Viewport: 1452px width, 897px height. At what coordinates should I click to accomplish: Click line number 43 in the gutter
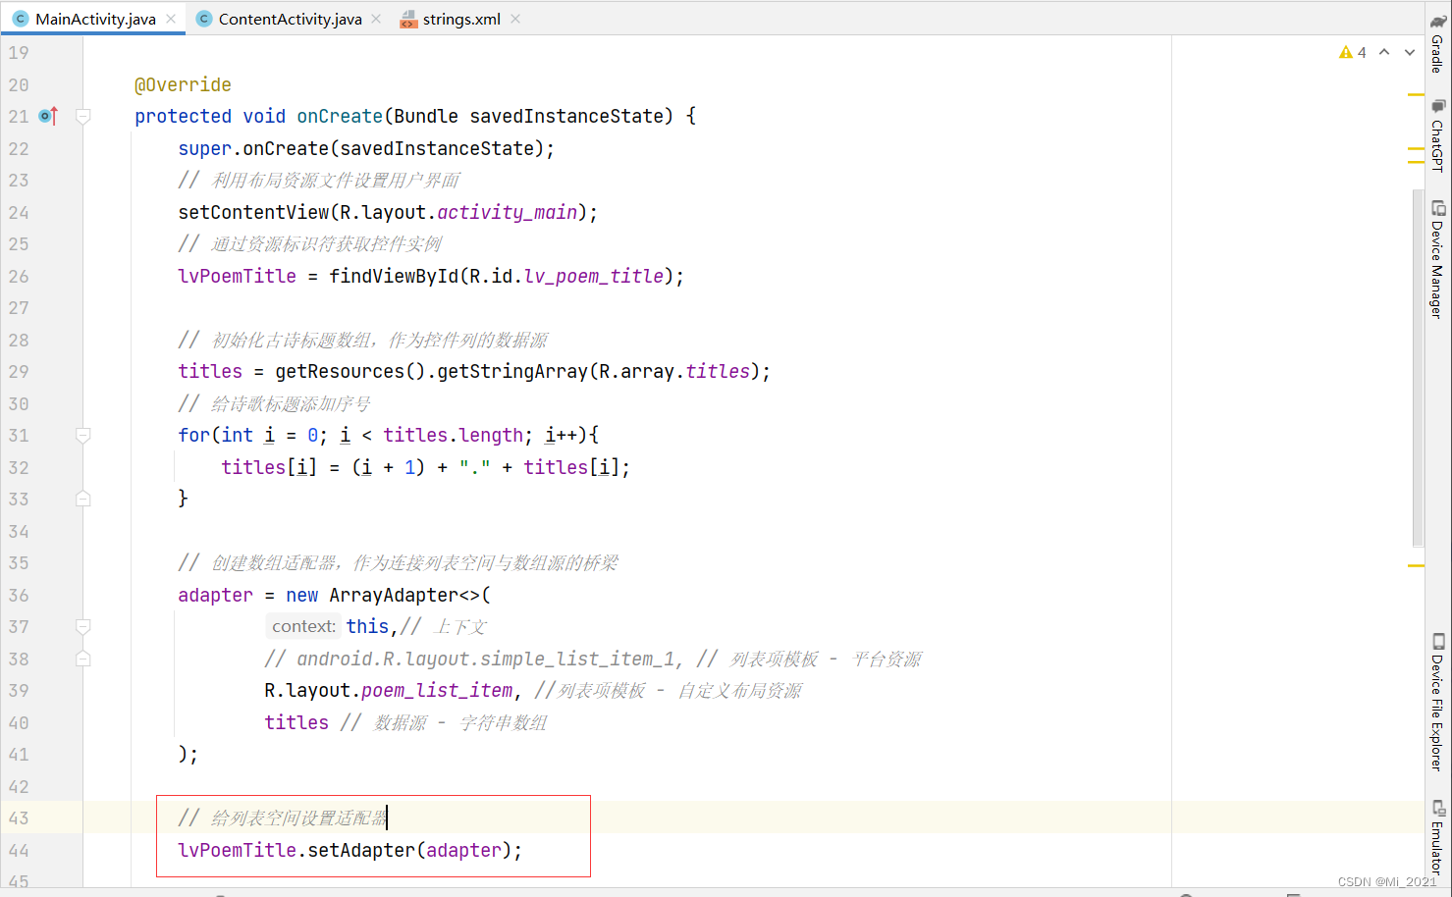(x=19, y=818)
